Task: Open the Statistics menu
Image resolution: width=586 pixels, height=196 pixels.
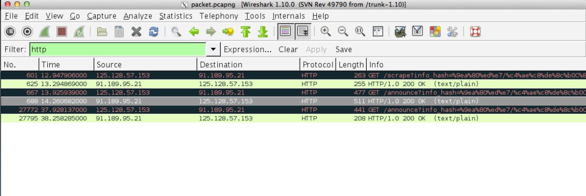Action: [x=176, y=16]
